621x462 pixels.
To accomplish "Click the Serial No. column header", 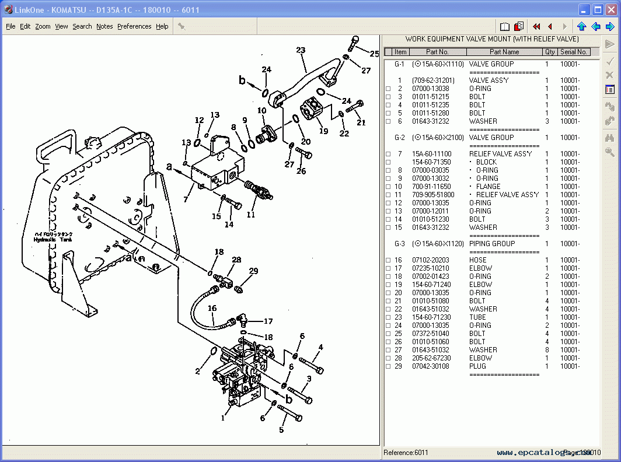I will [574, 52].
